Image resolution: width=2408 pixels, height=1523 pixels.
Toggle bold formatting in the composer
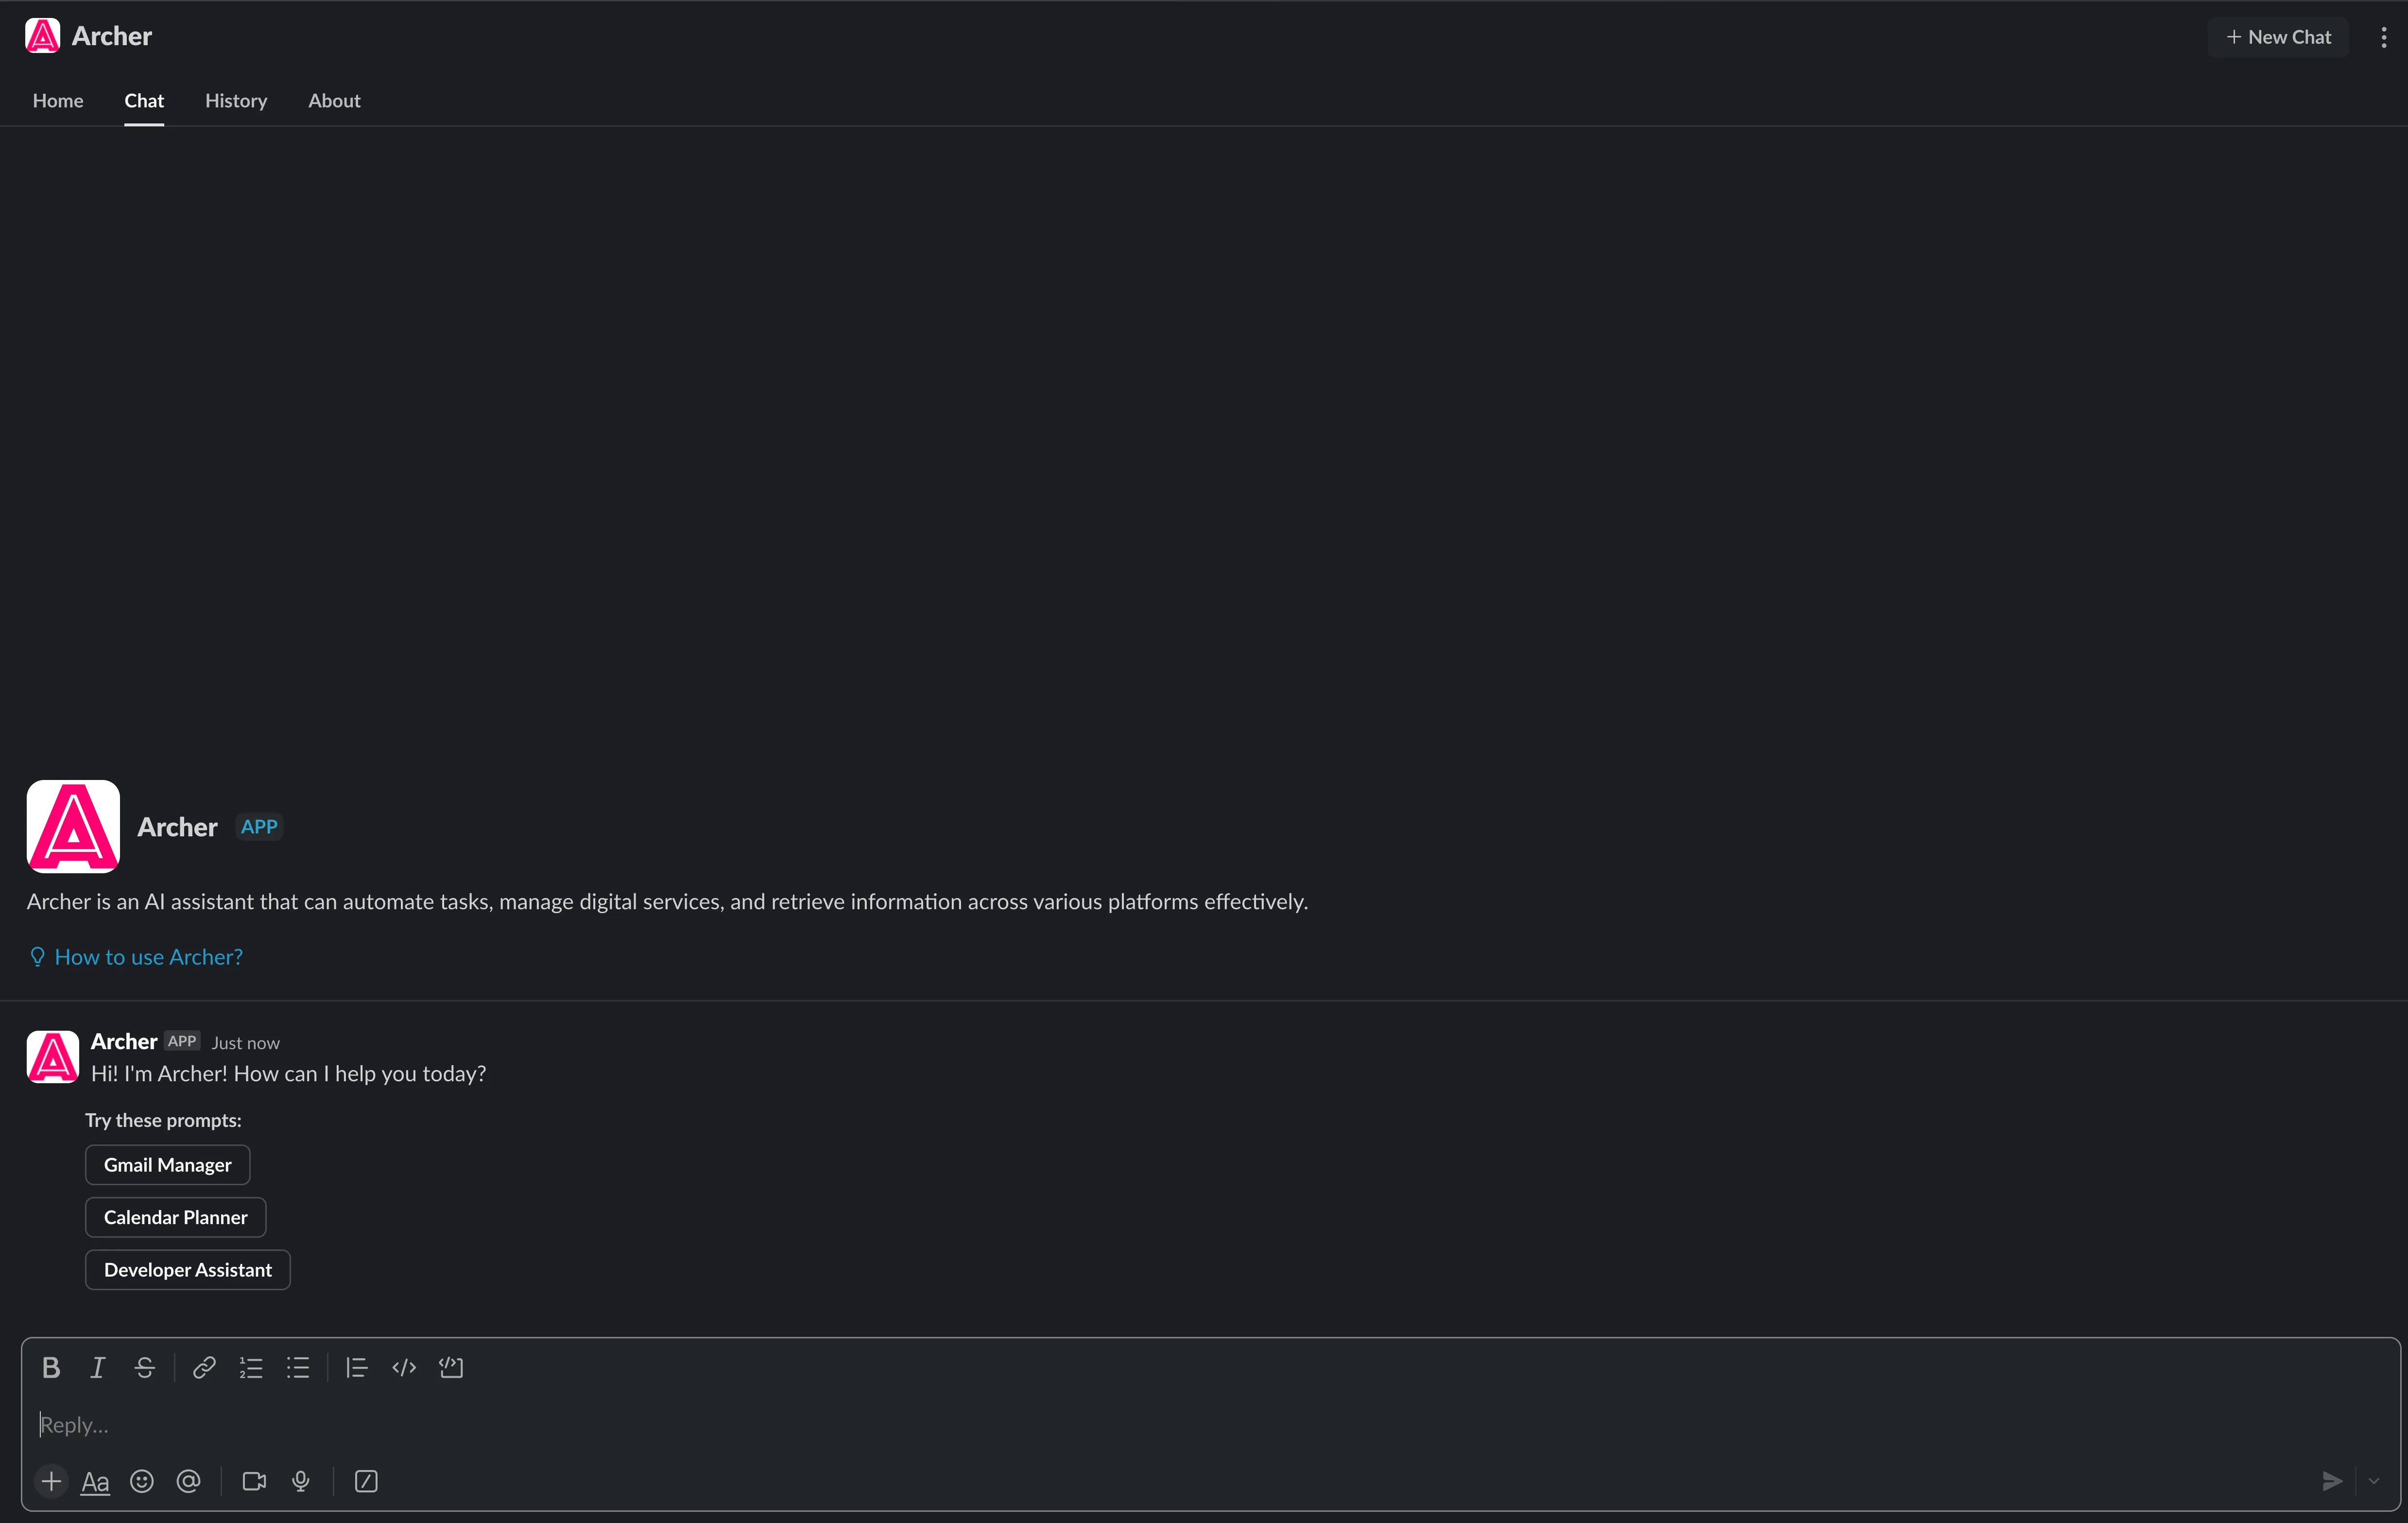pos(51,1368)
